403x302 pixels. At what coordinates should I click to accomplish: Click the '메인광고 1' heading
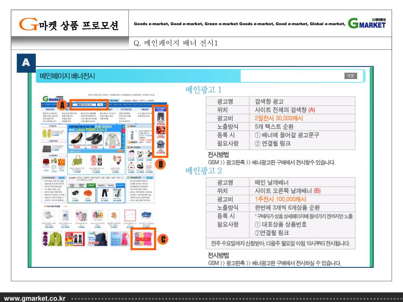point(203,90)
